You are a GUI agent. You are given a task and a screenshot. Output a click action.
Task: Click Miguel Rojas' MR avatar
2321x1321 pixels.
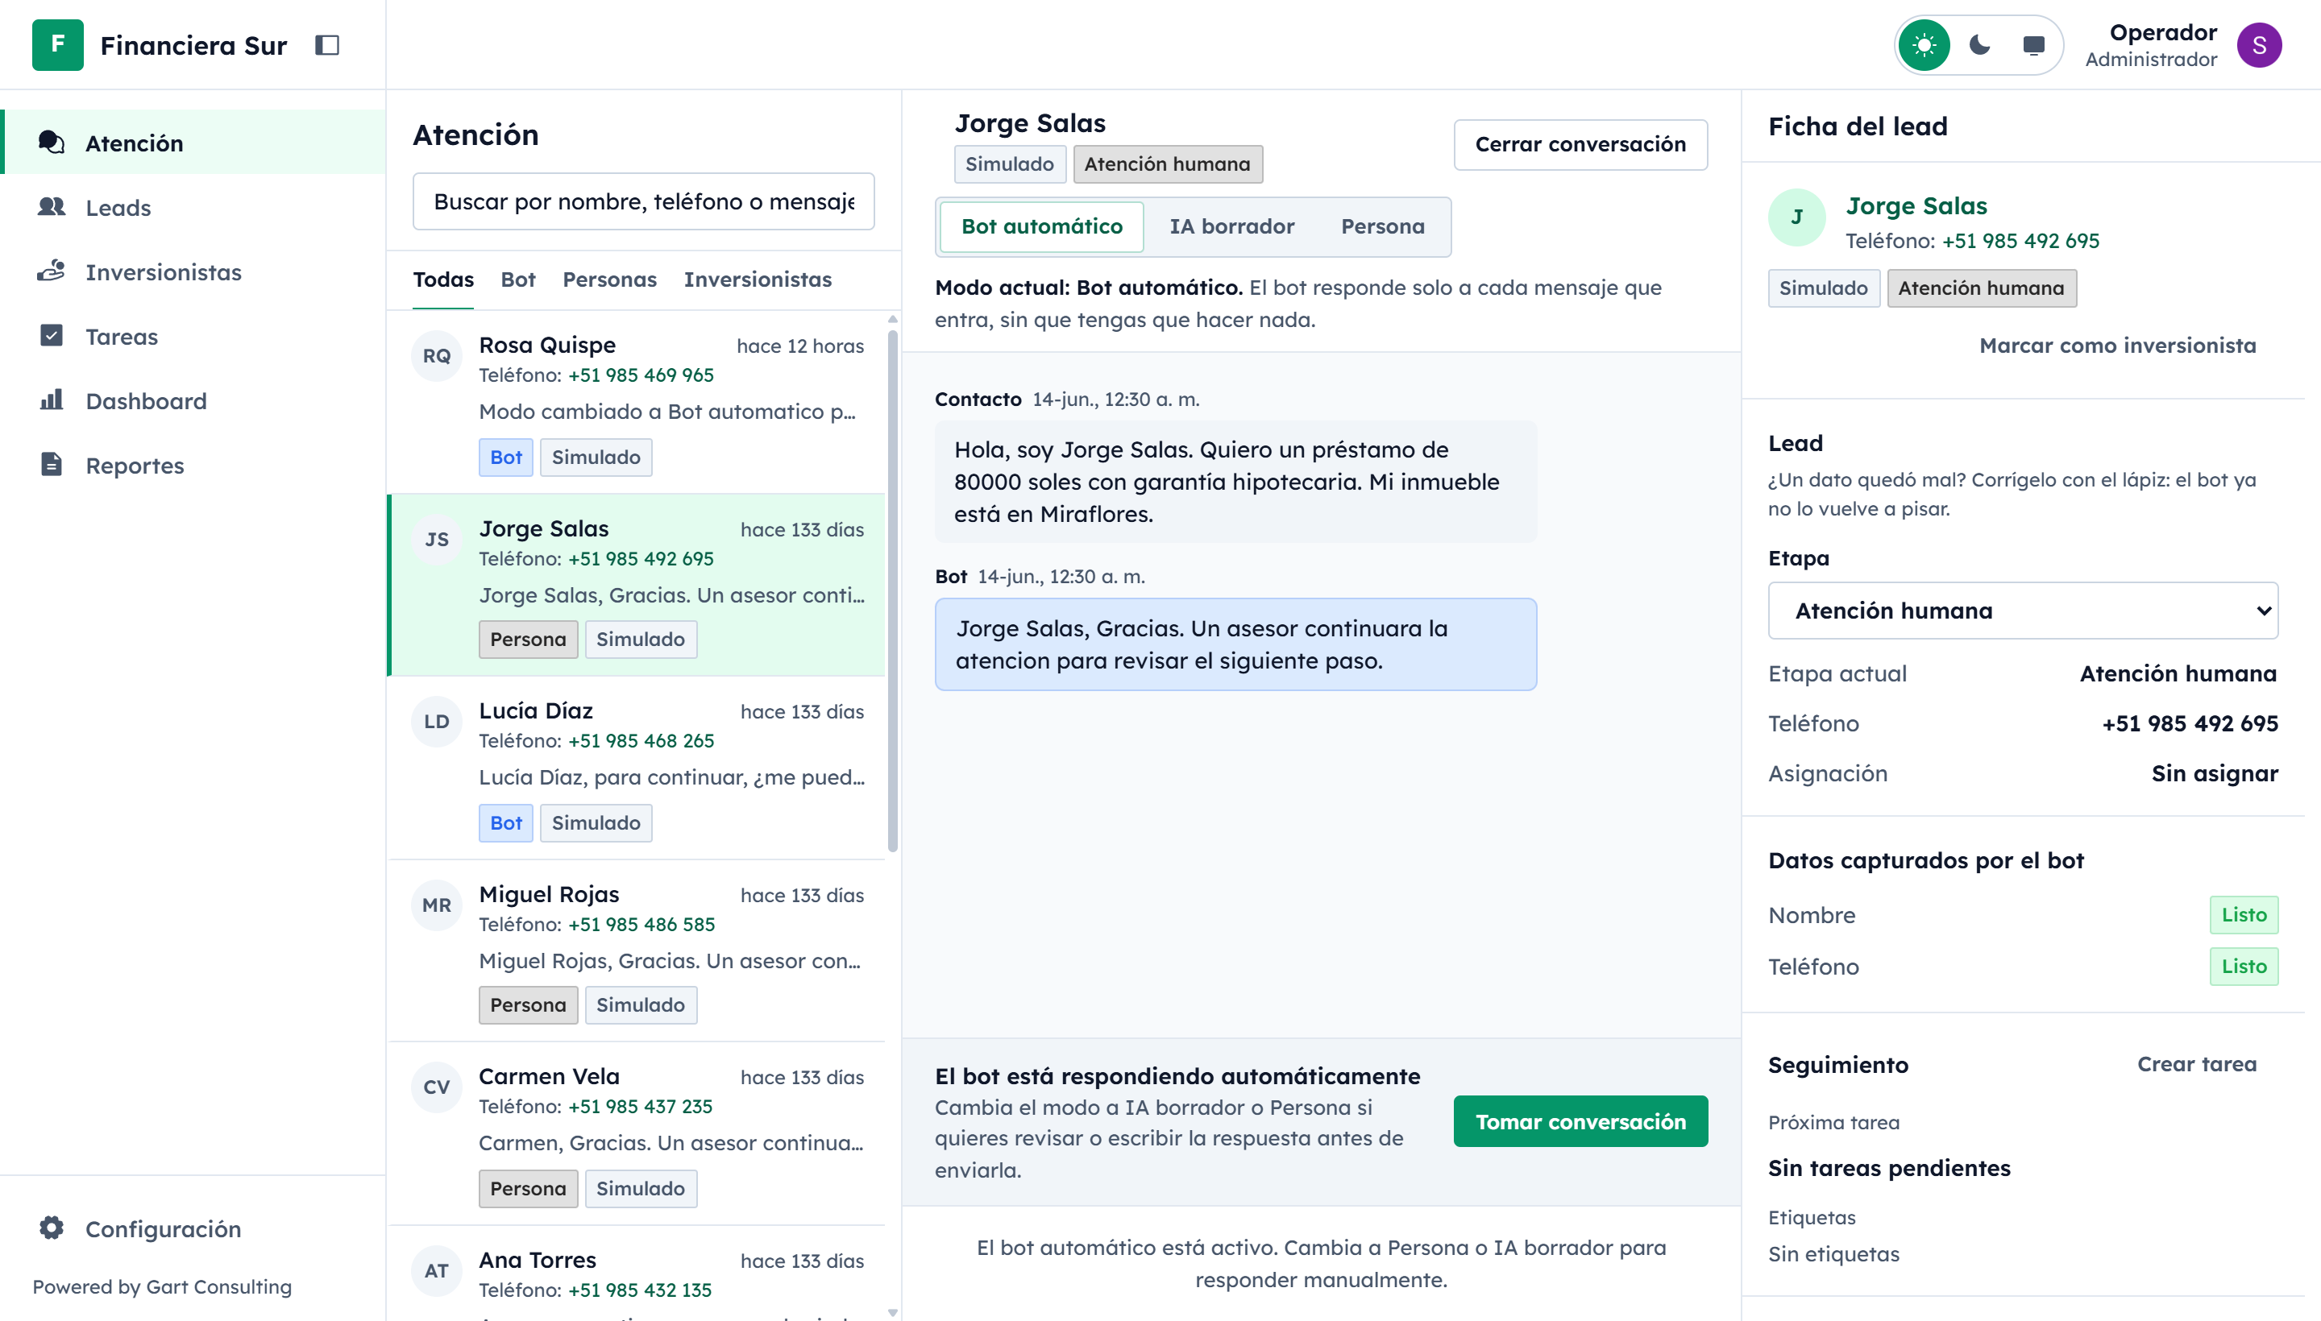pos(437,905)
